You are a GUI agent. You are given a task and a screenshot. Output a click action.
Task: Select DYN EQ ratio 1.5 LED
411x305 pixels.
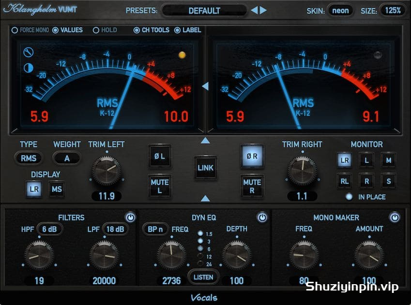(x=200, y=233)
